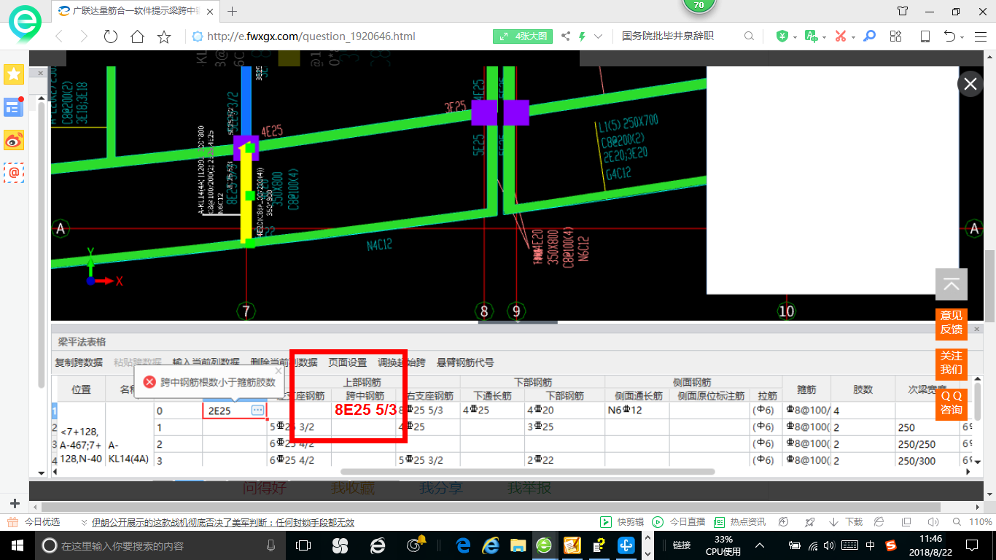Open the Weibo icon in left sidebar
The image size is (996, 560).
coord(14,140)
